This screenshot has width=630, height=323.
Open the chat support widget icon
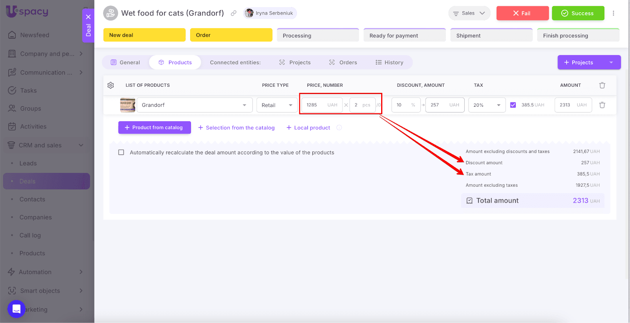pyautogui.click(x=16, y=308)
